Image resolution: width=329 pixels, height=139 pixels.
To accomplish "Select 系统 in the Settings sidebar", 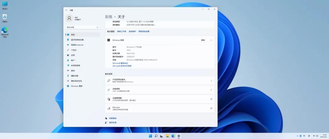I will (x=83, y=35).
